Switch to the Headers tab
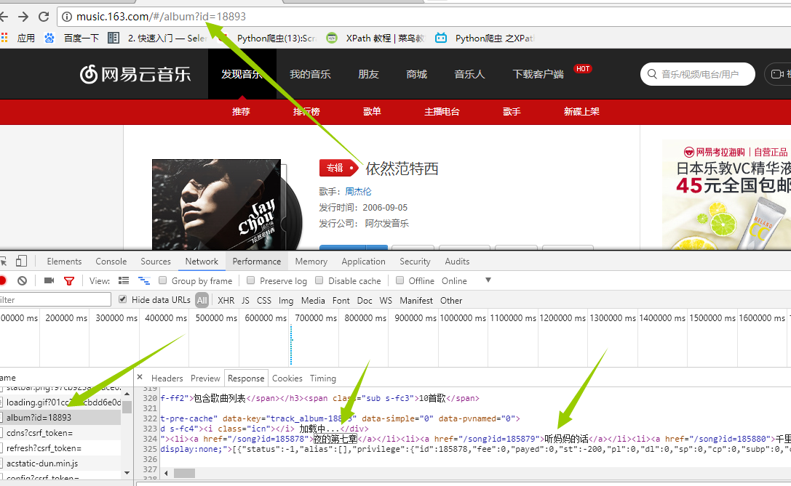Image resolution: width=791 pixels, height=486 pixels. pos(167,378)
